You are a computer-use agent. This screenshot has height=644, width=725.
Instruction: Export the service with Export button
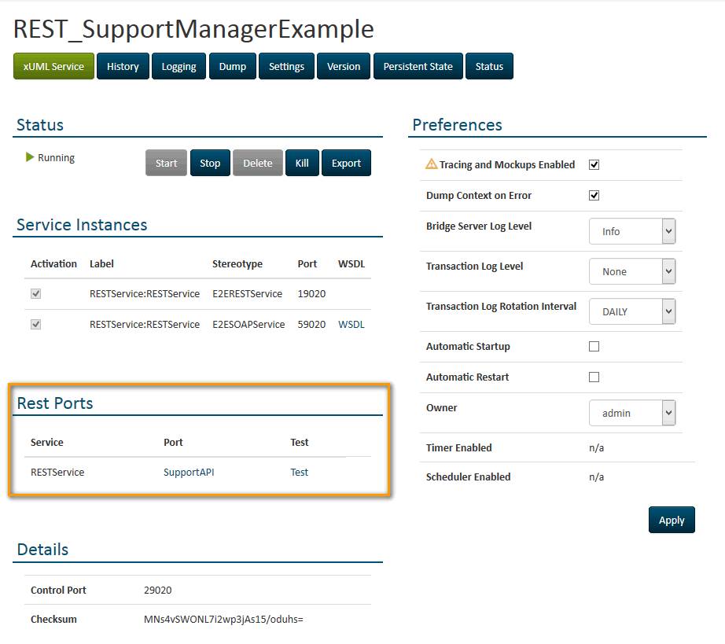[346, 164]
